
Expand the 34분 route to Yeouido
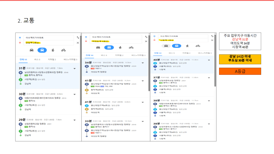[143, 63]
